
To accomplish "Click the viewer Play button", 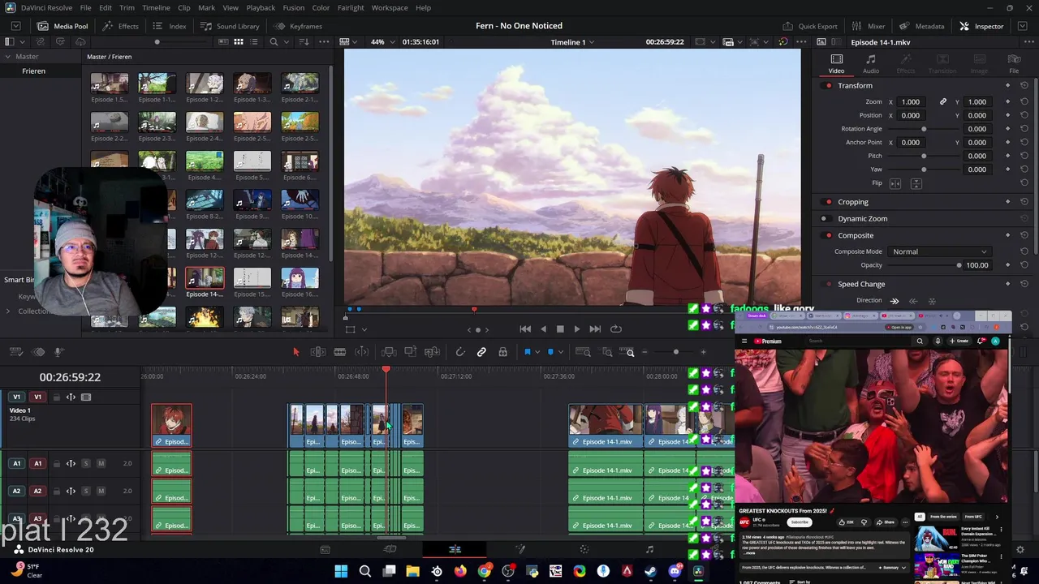I will pyautogui.click(x=577, y=329).
